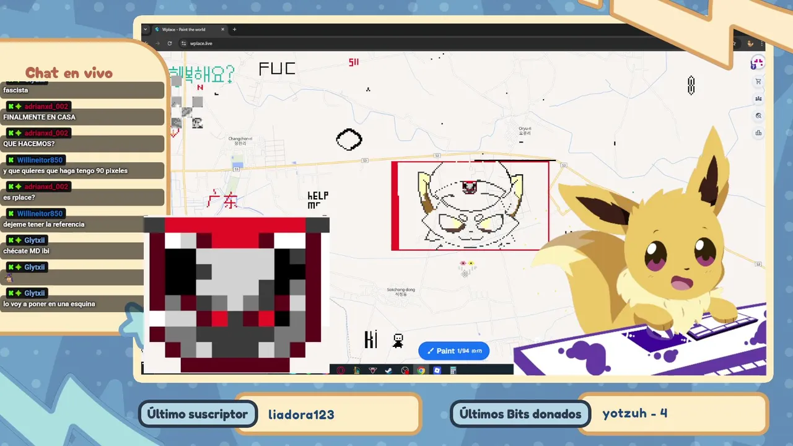This screenshot has width=793, height=446.
Task: Select the Wplace - Paint the world tab
Action: (x=189, y=29)
